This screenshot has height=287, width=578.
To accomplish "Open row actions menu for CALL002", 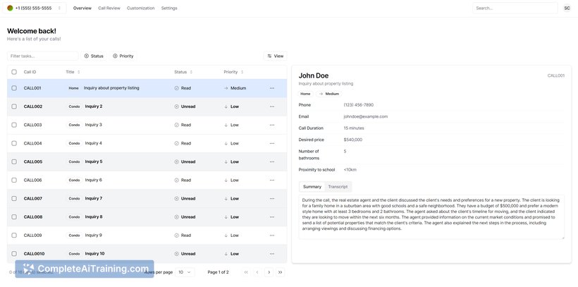I will [271, 106].
